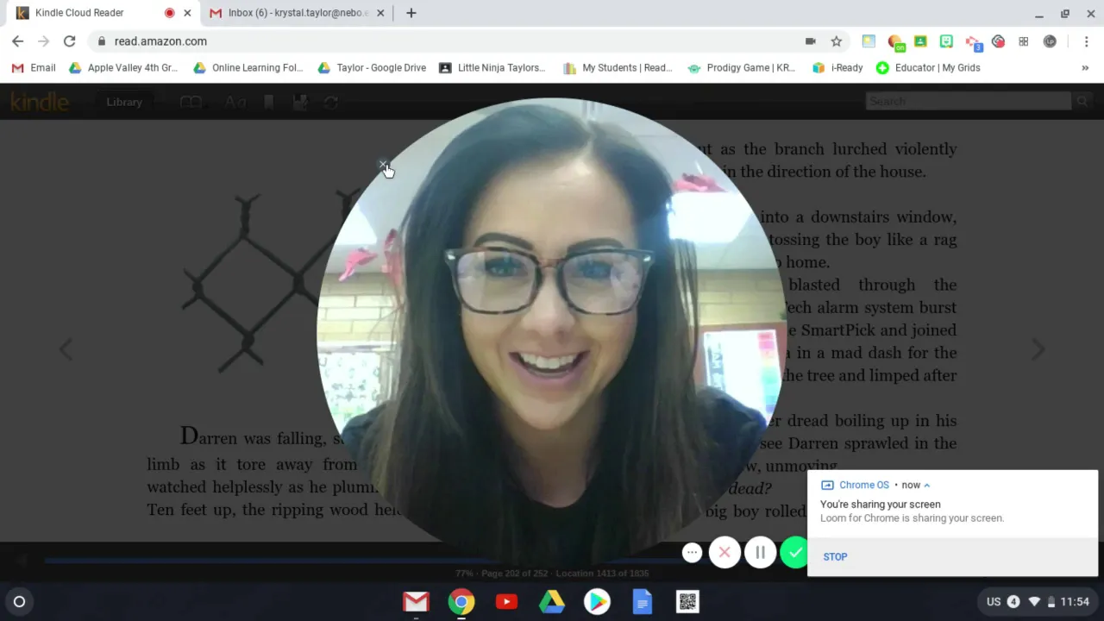Finish Loom recording with green checkmark
Viewport: 1104px width, 621px height.
pos(794,553)
